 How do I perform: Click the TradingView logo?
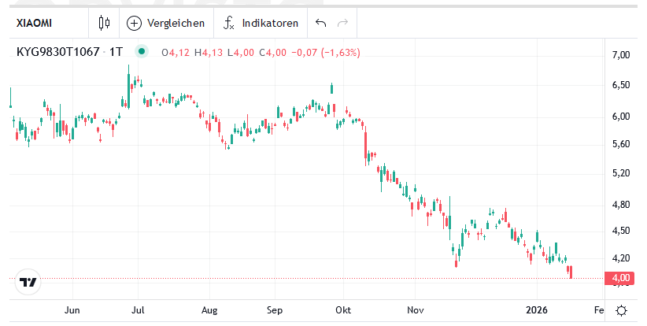pyautogui.click(x=28, y=282)
